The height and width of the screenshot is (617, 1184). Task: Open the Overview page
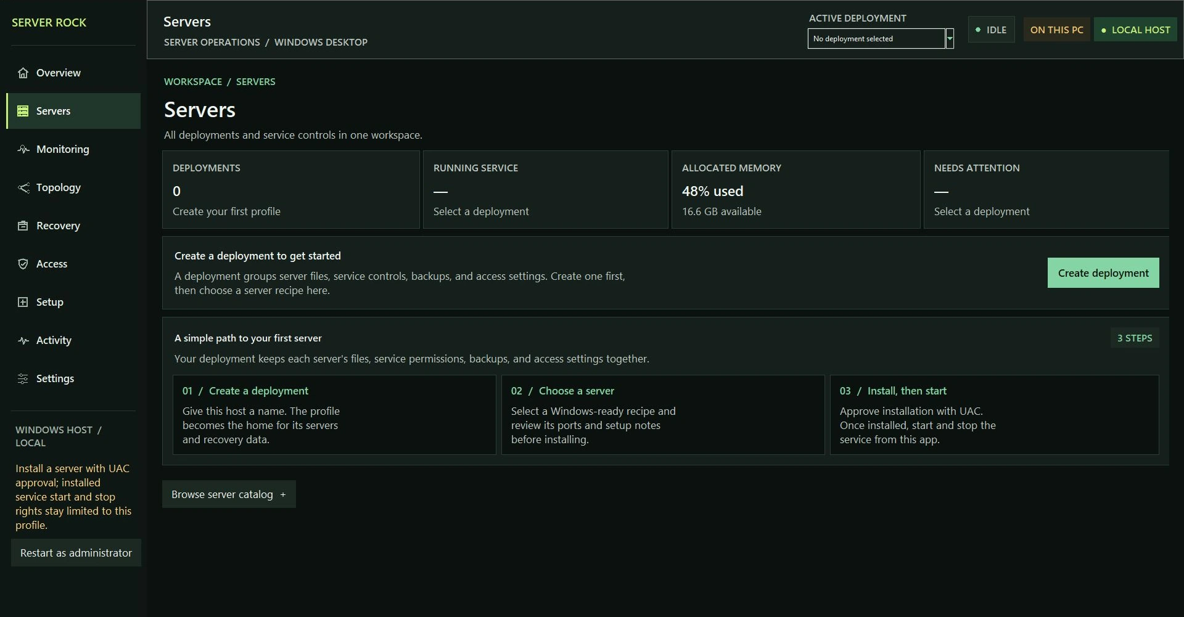73,73
